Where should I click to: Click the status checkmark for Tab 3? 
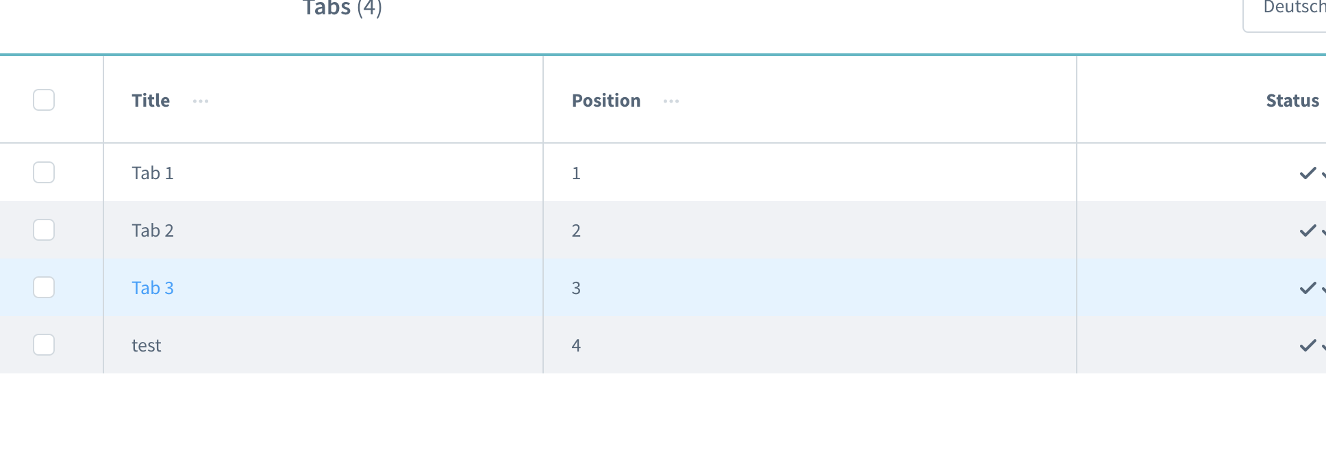click(x=1308, y=288)
